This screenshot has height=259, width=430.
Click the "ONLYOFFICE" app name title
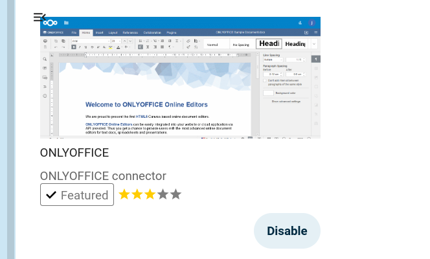74,153
